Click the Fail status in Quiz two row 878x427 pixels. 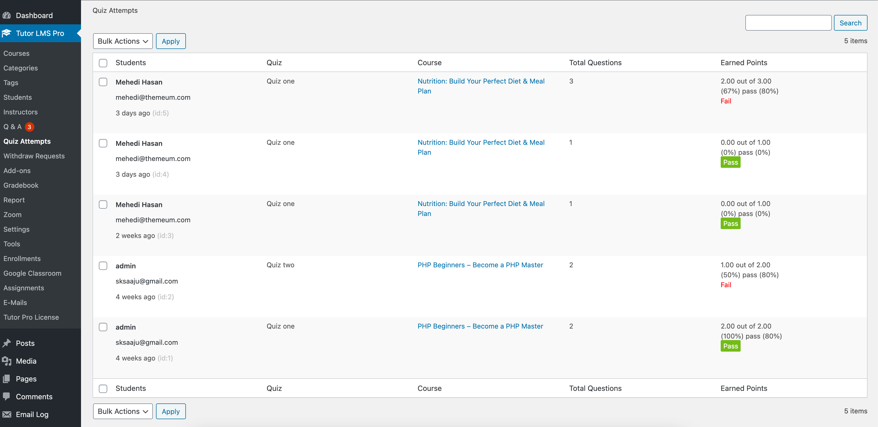coord(726,285)
